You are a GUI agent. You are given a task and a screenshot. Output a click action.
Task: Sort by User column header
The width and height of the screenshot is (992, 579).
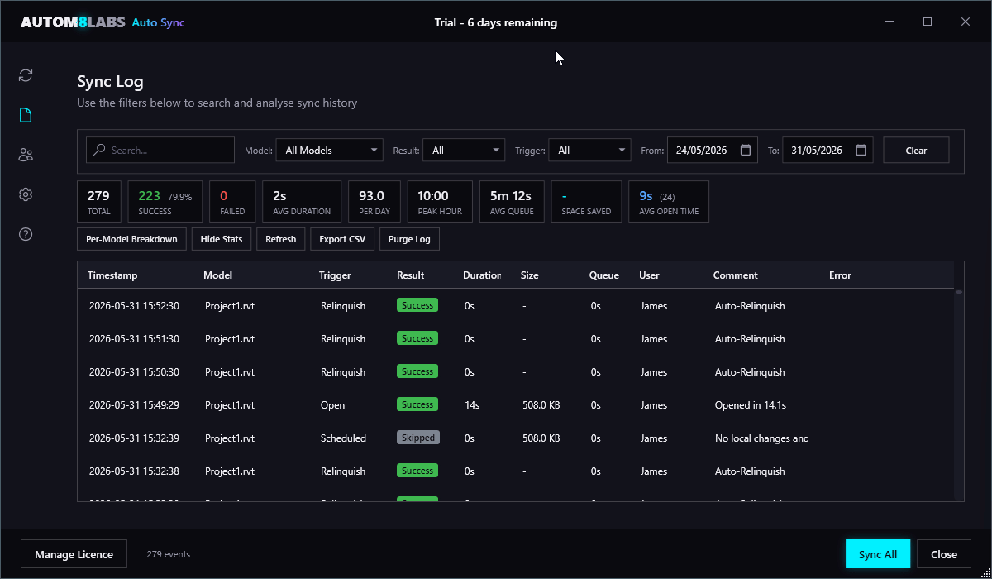[649, 275]
